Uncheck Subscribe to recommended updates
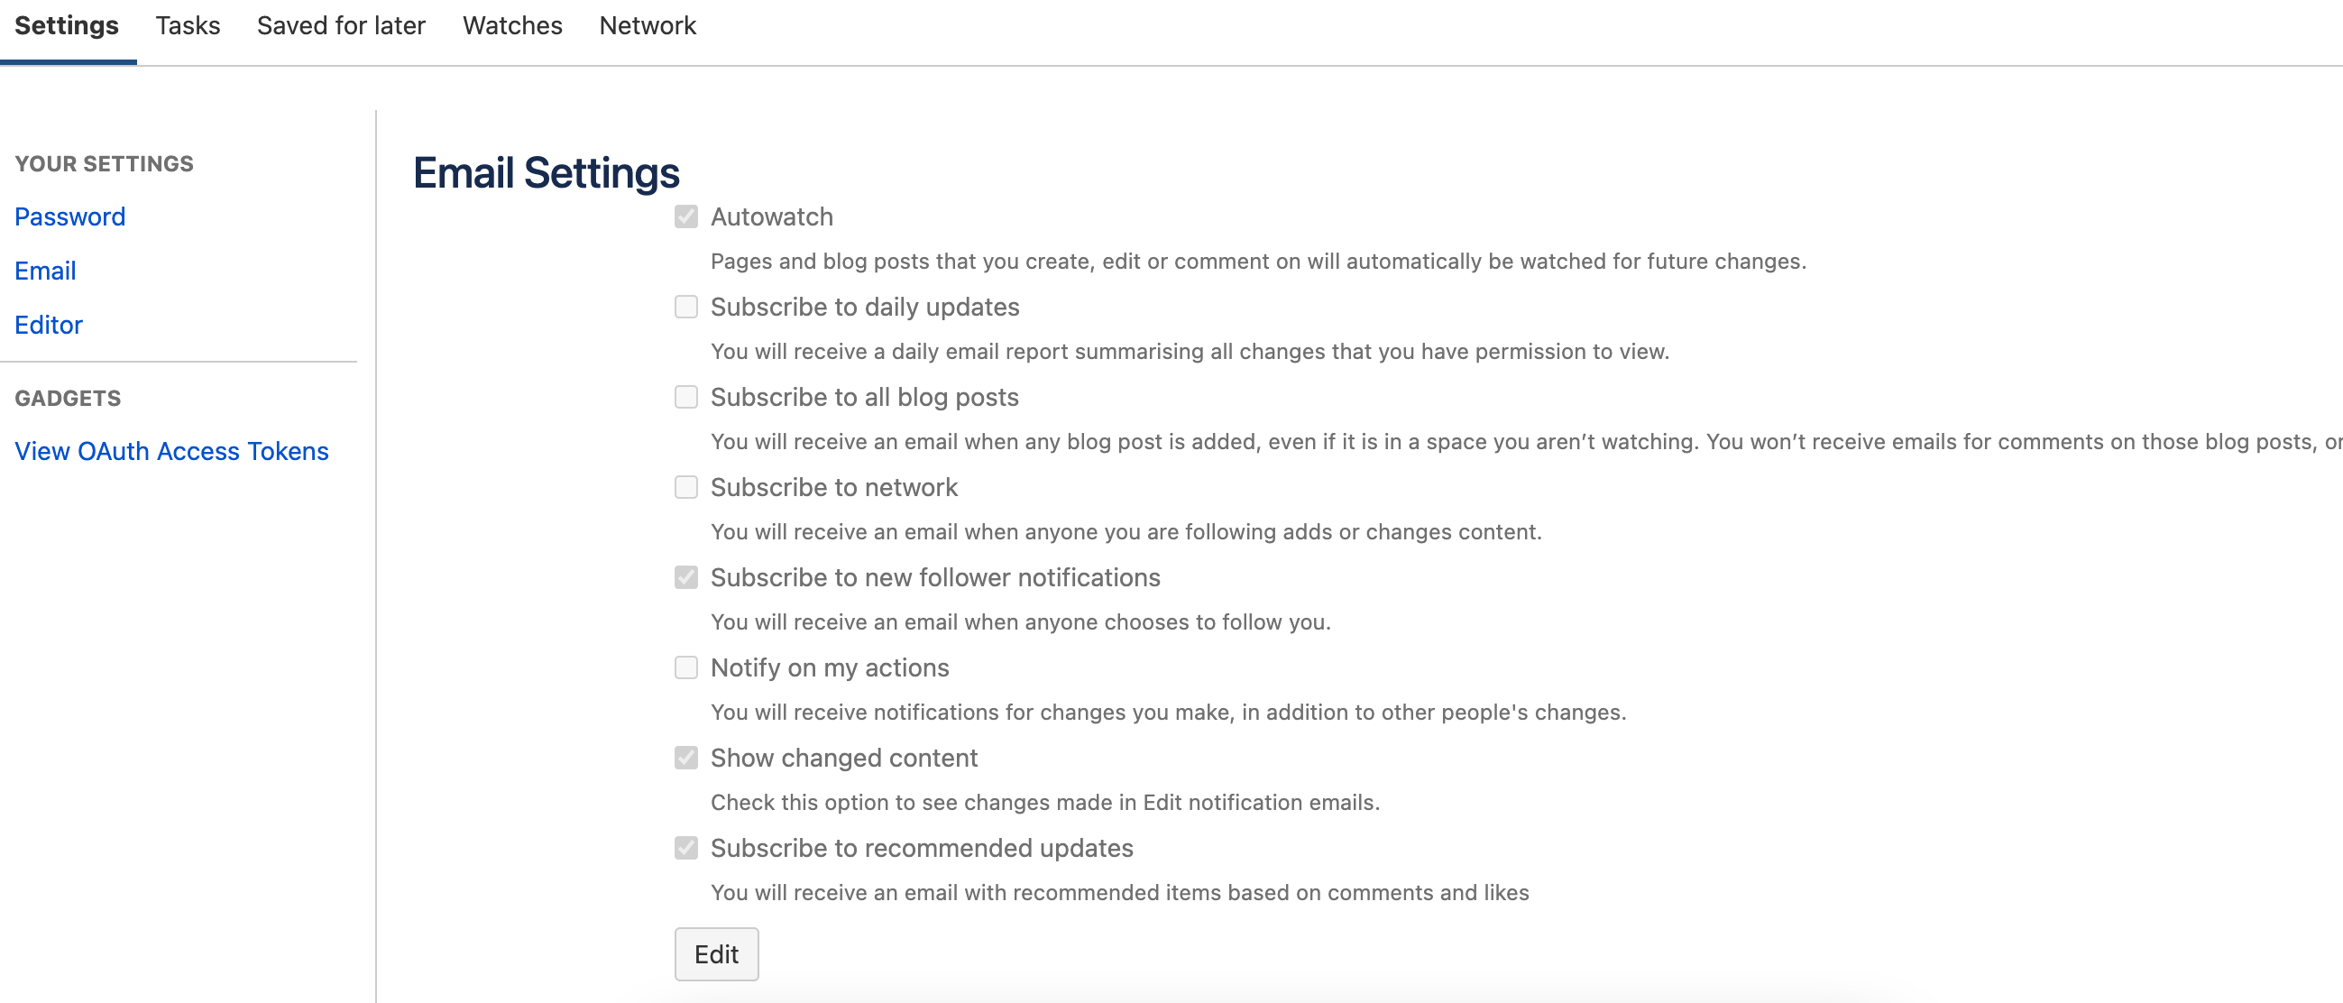2343x1003 pixels. pyautogui.click(x=685, y=849)
